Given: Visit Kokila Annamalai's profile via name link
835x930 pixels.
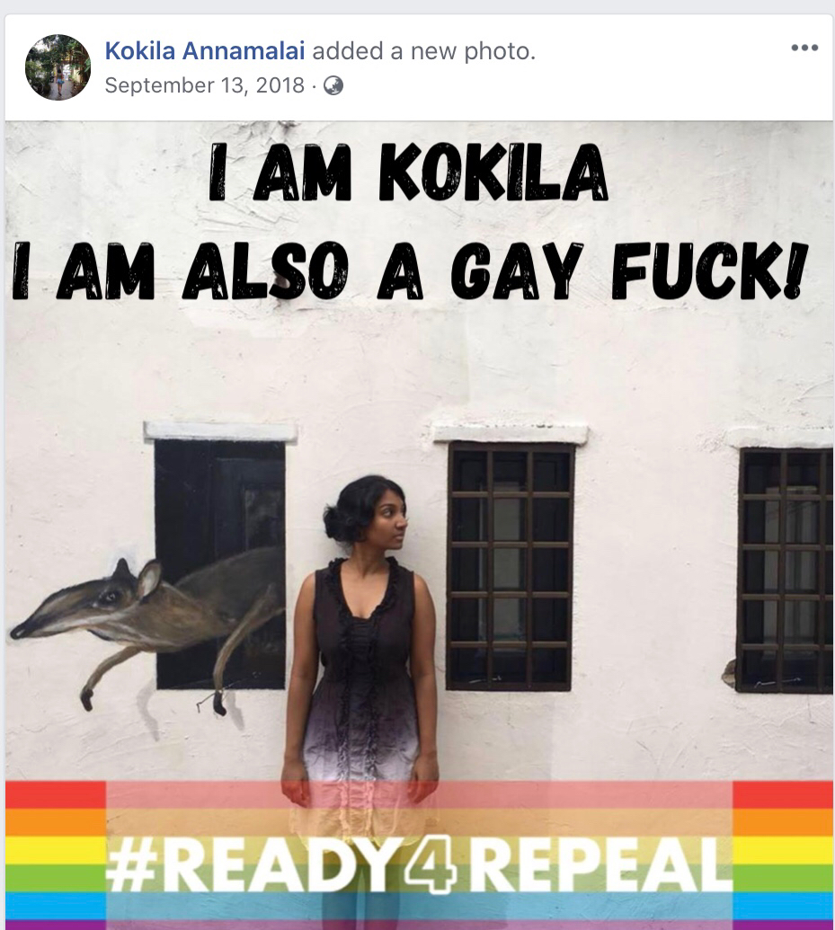Looking at the screenshot, I should pyautogui.click(x=205, y=51).
